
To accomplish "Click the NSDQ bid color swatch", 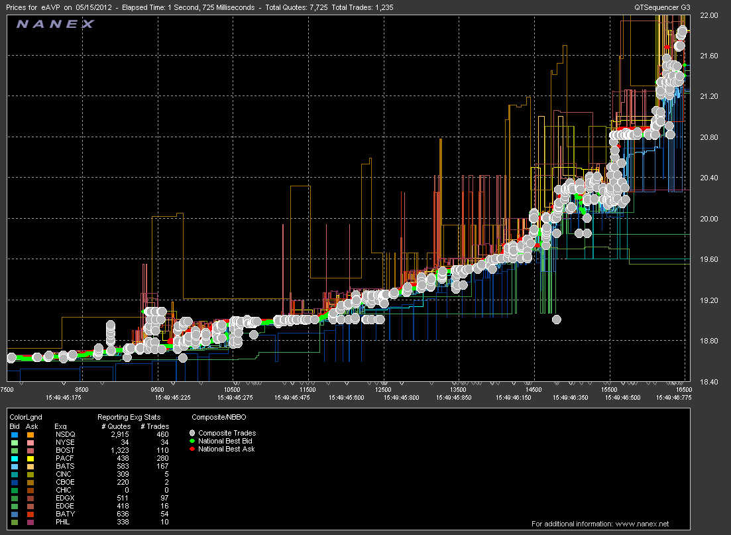I will 15,435.
